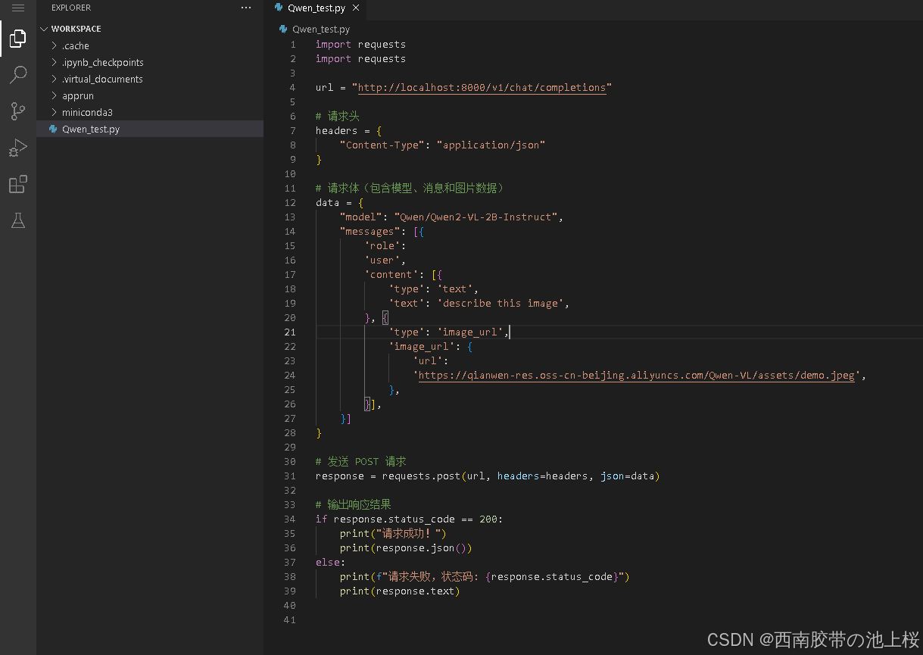Close the Qwen_test.py editor tab

(x=356, y=8)
